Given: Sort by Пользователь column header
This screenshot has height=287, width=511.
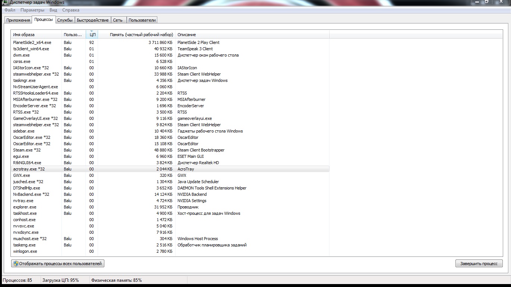Looking at the screenshot, I should point(74,35).
